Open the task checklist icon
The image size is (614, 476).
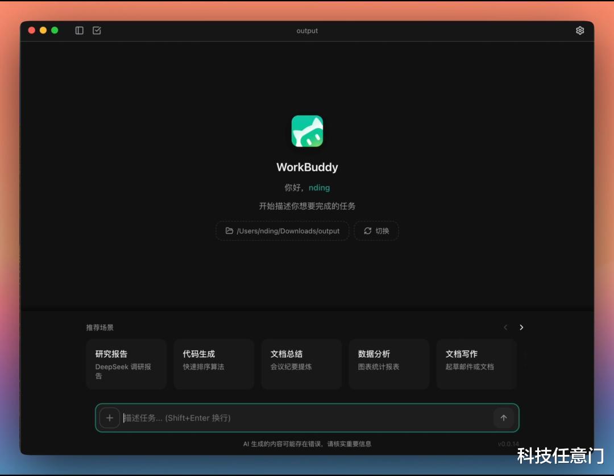(x=97, y=31)
